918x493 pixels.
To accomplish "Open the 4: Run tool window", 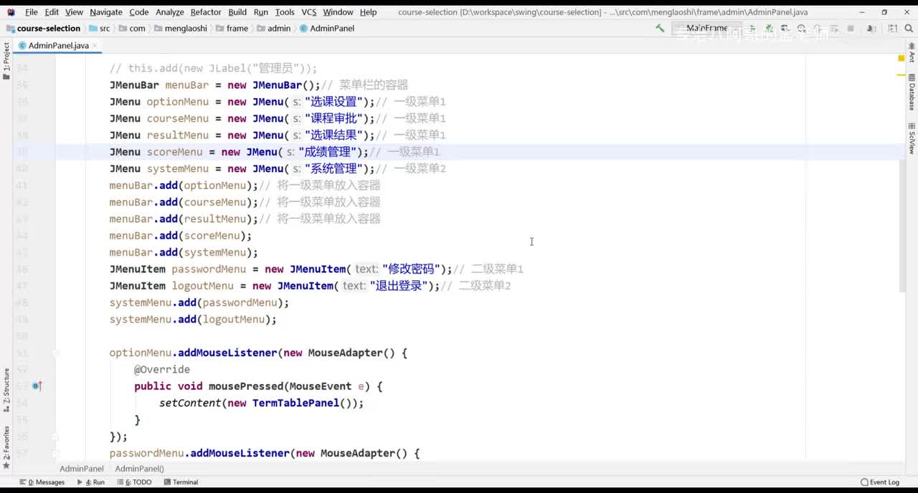I will pos(90,482).
